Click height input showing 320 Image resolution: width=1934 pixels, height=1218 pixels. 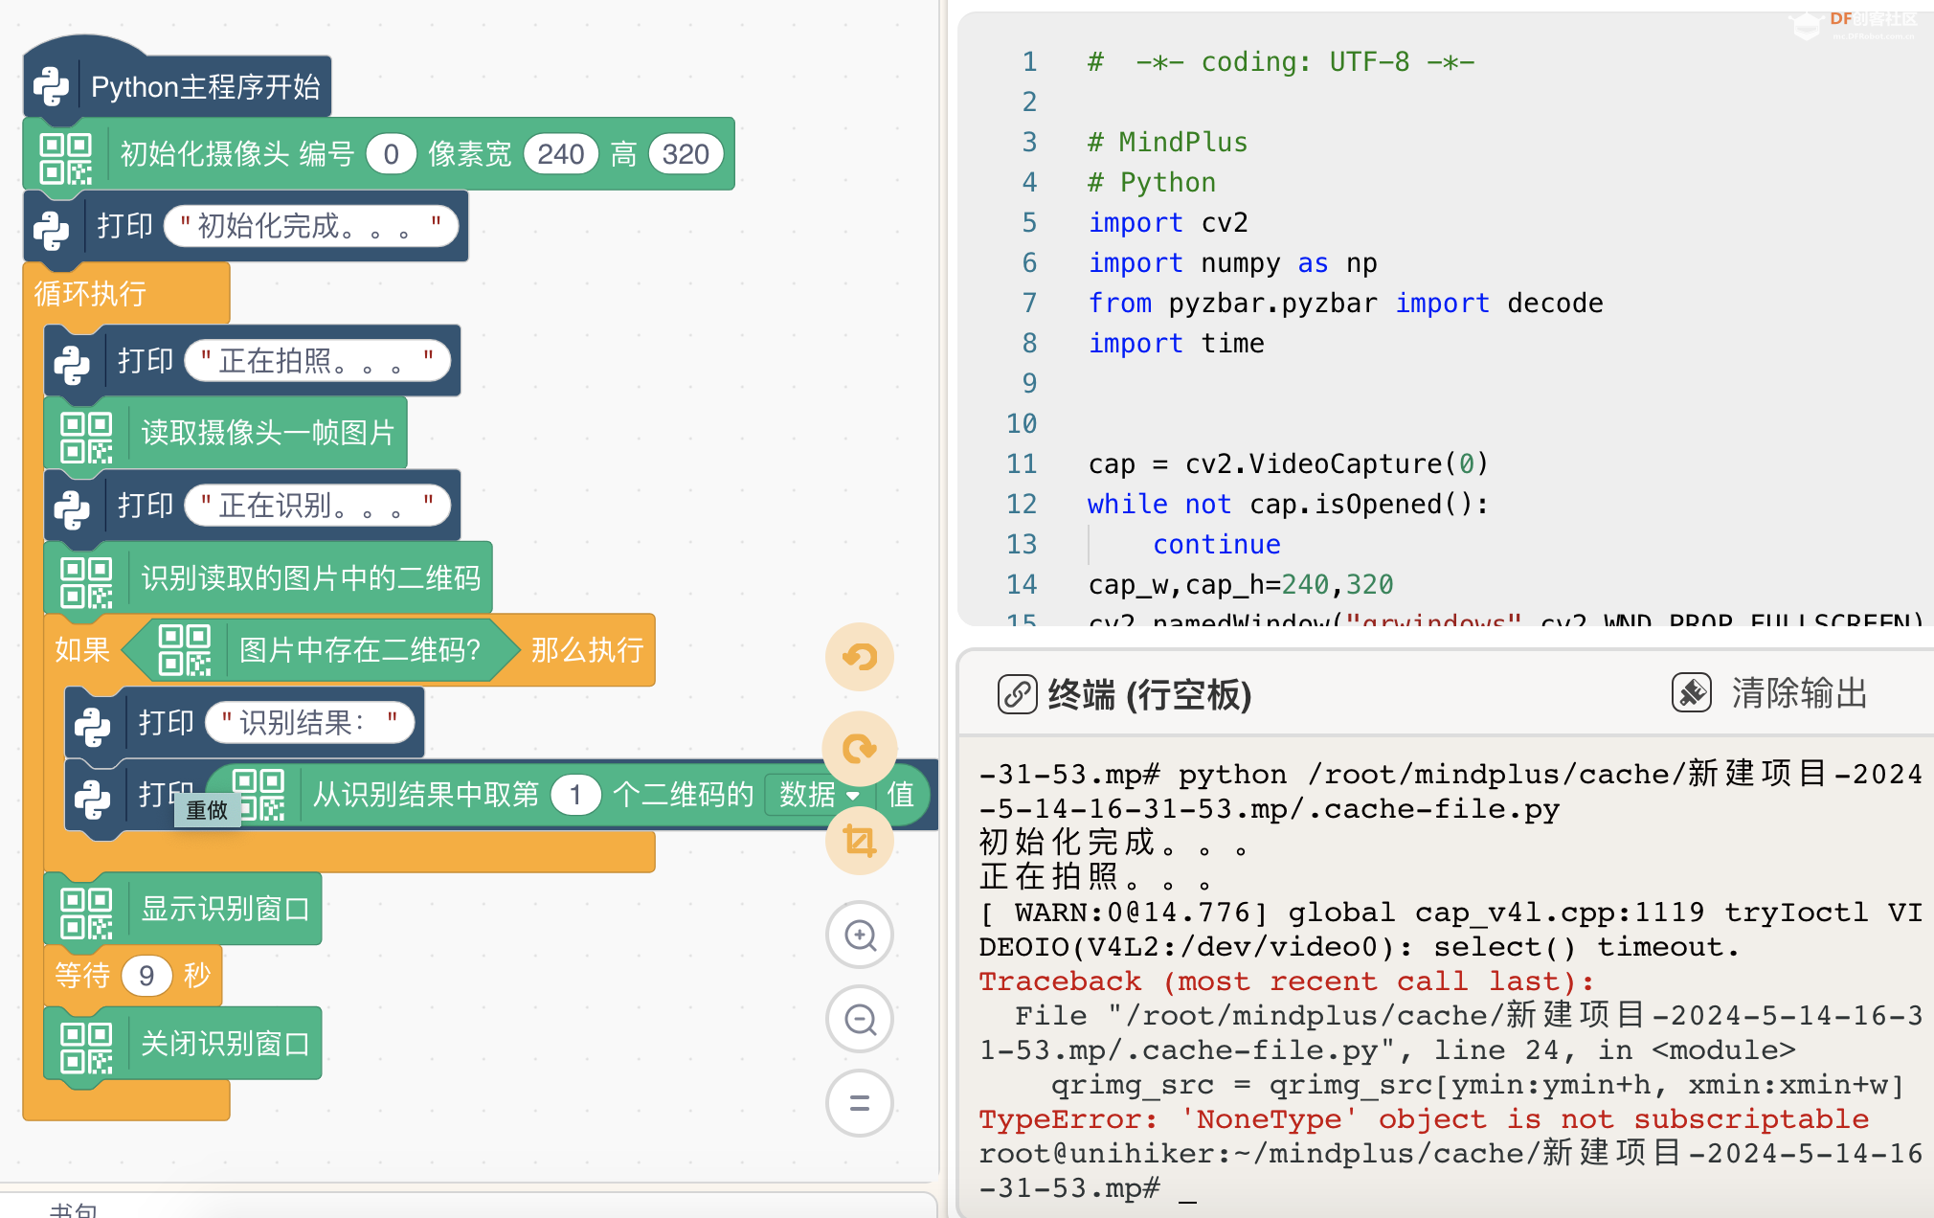(x=686, y=154)
